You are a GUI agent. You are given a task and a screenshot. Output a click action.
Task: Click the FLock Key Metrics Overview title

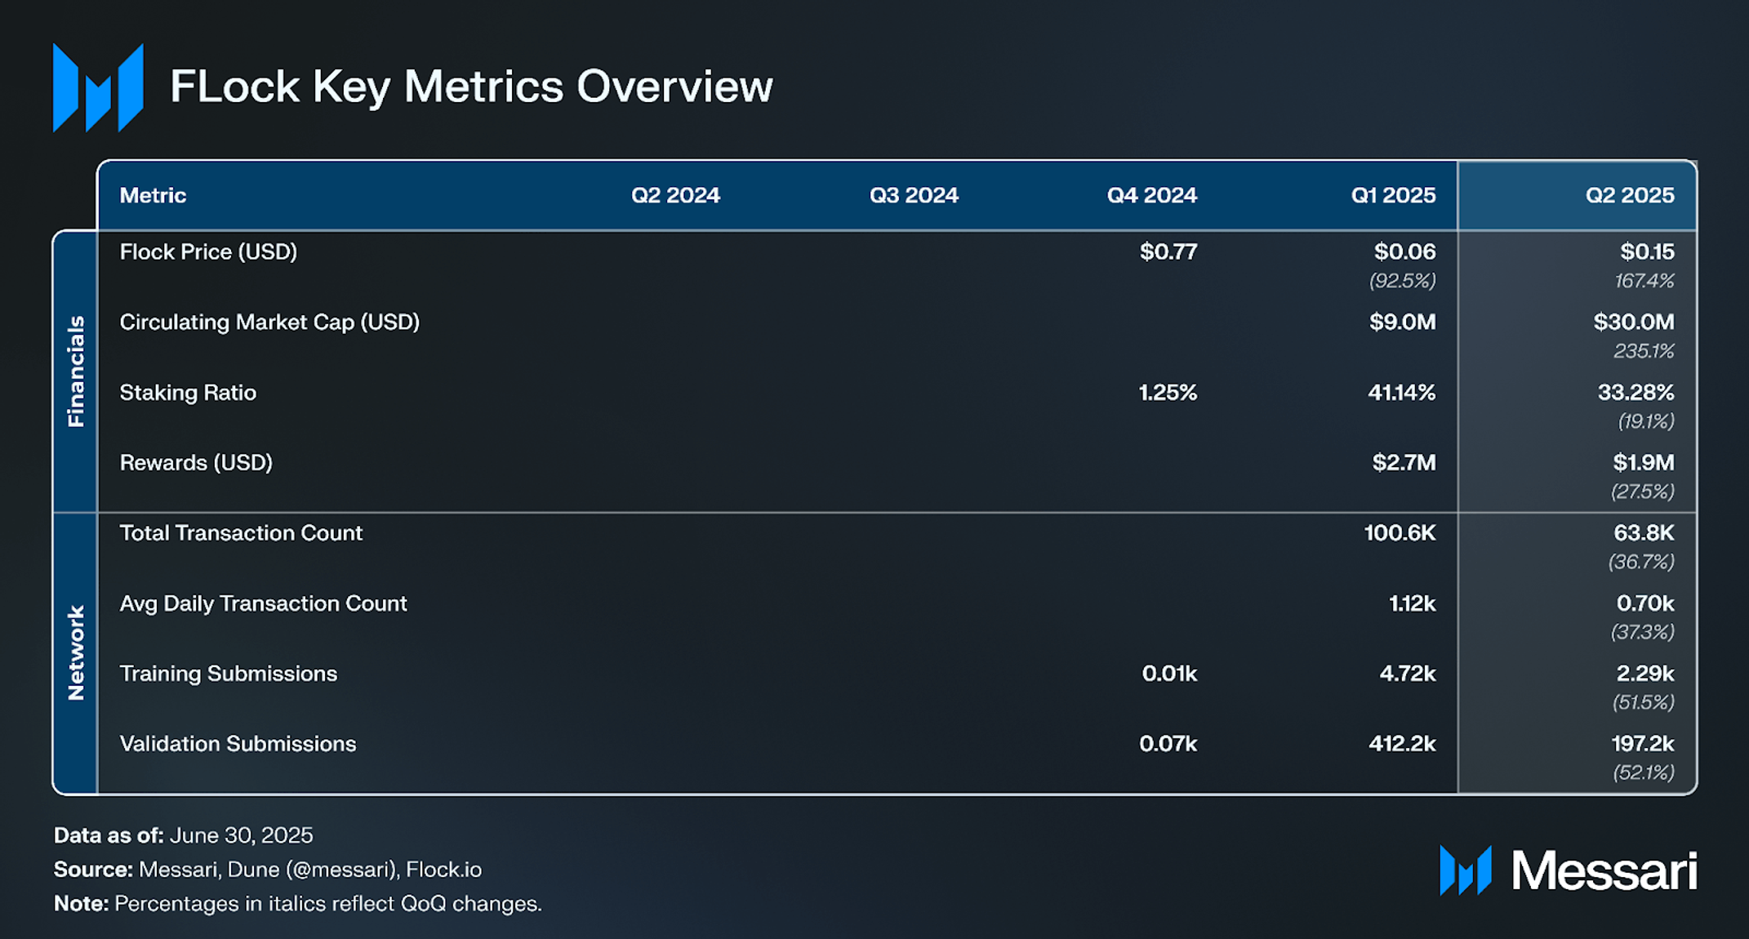click(471, 87)
